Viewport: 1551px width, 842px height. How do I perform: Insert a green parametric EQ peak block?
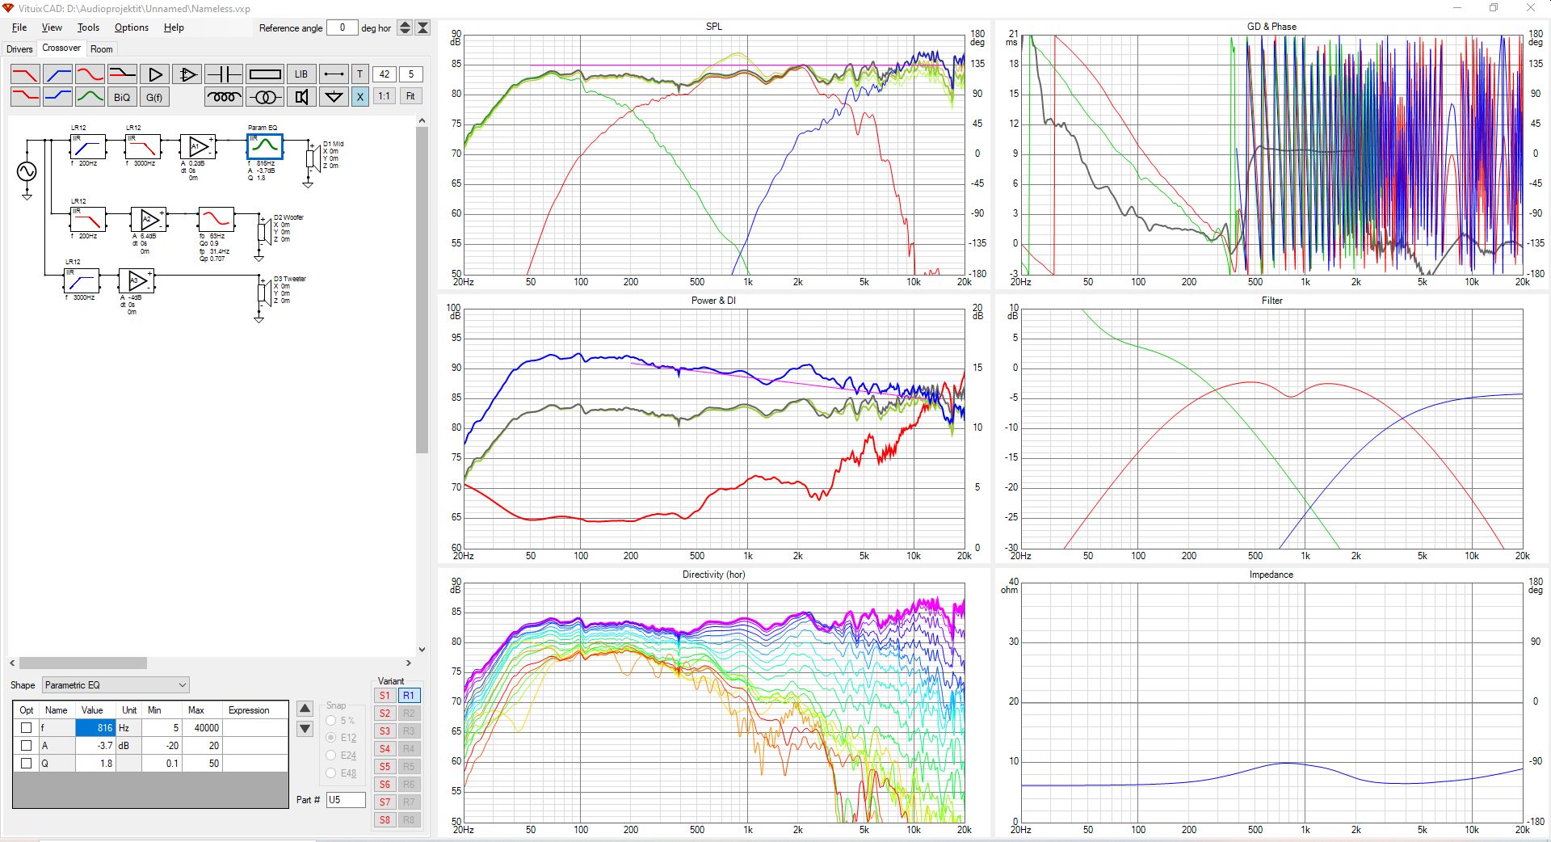[x=90, y=97]
